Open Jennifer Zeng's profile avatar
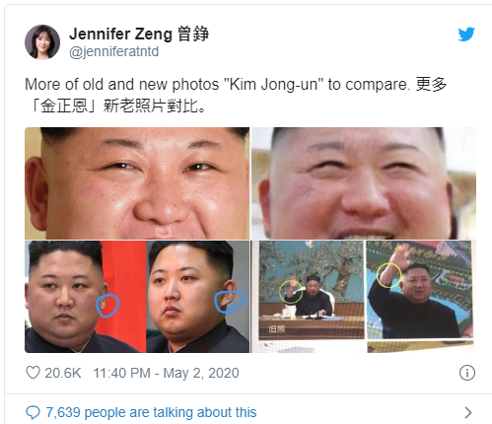This screenshot has width=492, height=424. pos(42,42)
